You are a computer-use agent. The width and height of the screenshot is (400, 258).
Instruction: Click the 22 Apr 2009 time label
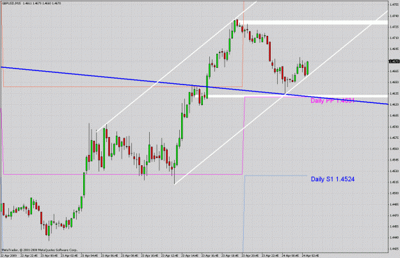(x=8, y=255)
